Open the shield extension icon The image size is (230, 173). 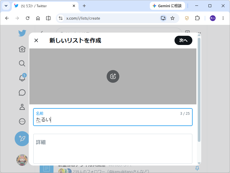click(187, 18)
